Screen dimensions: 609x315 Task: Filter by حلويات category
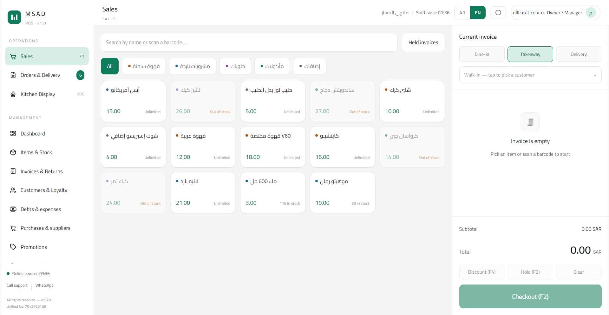[235, 66]
